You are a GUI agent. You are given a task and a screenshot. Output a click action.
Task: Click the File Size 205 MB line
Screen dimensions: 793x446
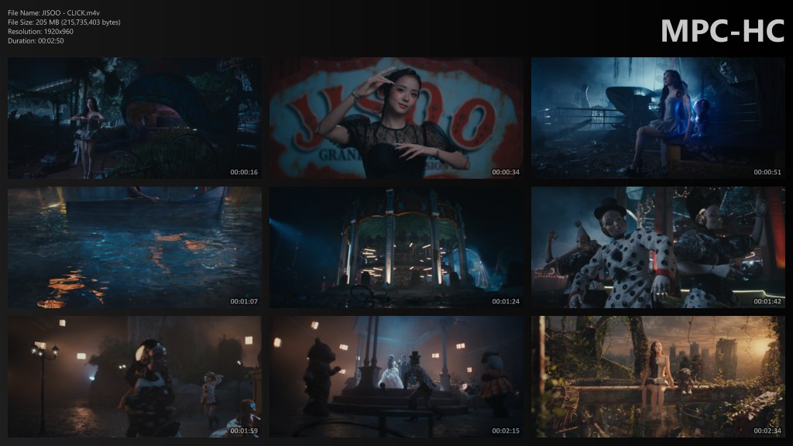(64, 22)
